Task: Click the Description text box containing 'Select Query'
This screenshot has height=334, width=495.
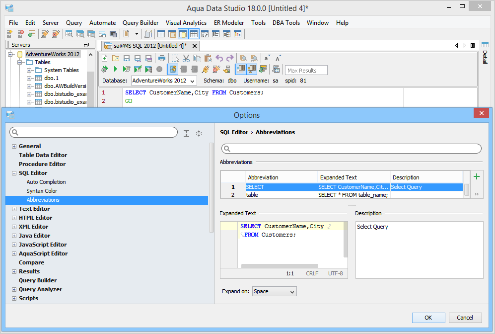Action: [419, 250]
